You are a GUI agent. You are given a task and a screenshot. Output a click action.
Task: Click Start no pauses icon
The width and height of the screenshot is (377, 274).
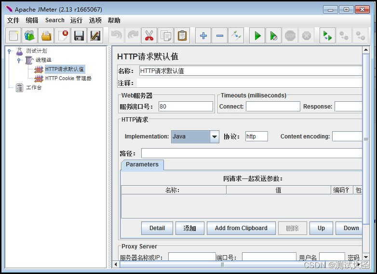274,36
